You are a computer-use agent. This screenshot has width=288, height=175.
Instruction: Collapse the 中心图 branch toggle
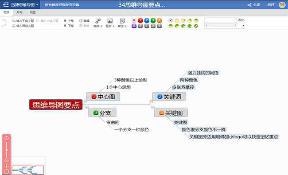[85, 101]
